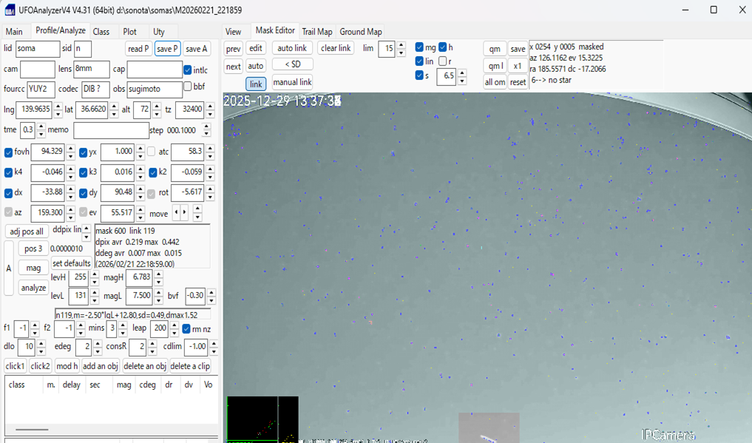Open the 'Plot' tab

click(x=130, y=32)
